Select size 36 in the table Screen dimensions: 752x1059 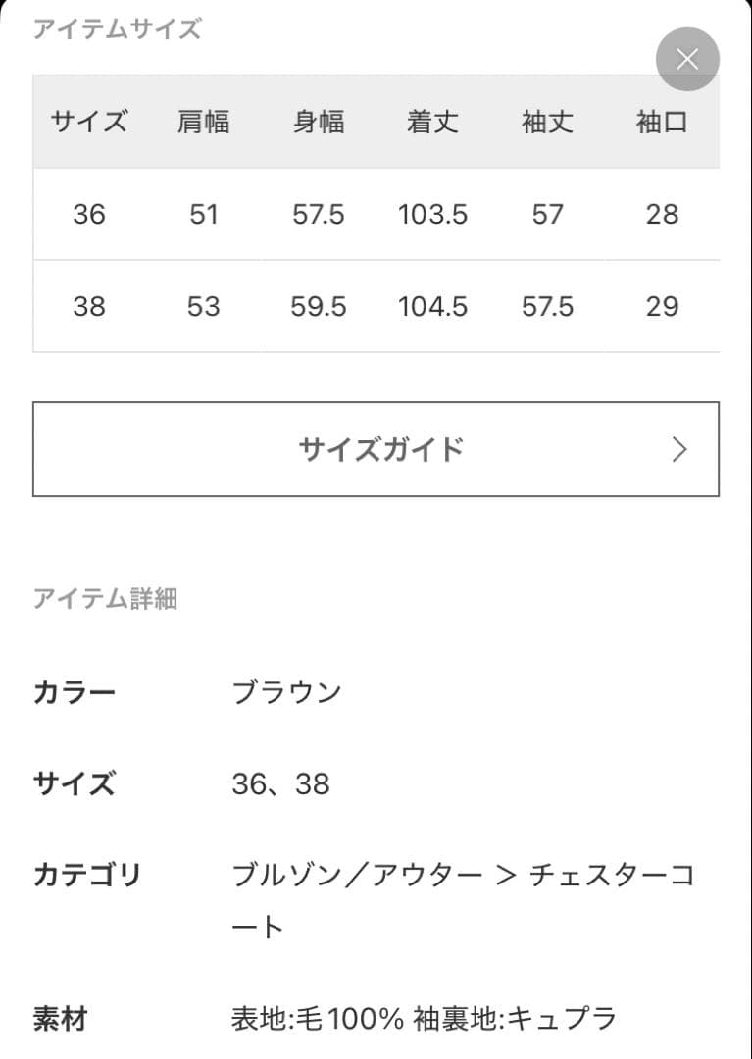pyautogui.click(x=89, y=214)
